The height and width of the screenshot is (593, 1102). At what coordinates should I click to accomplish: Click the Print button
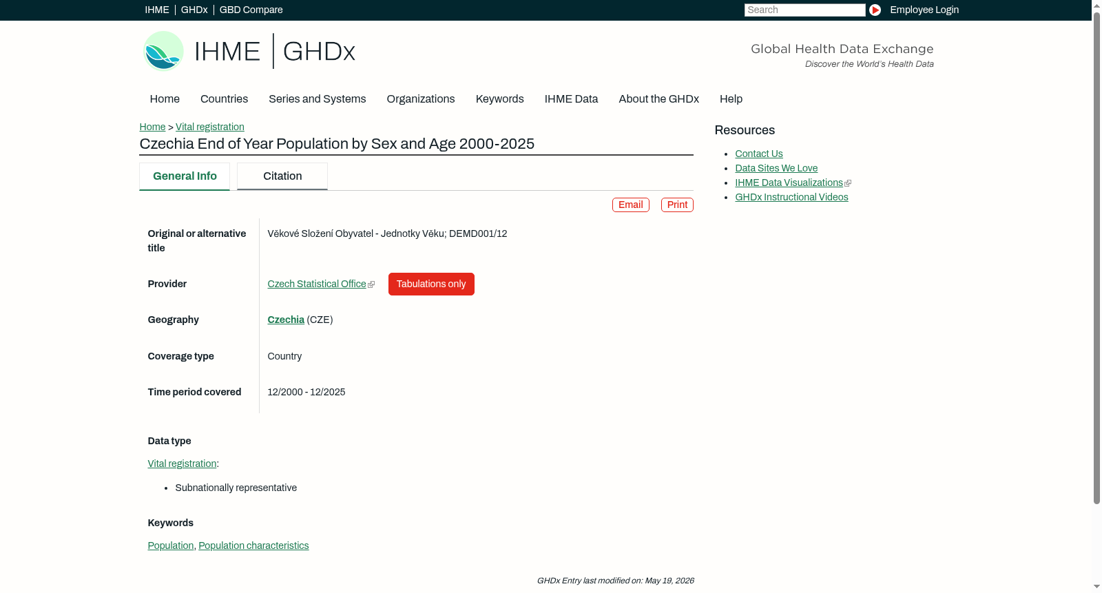click(677, 205)
